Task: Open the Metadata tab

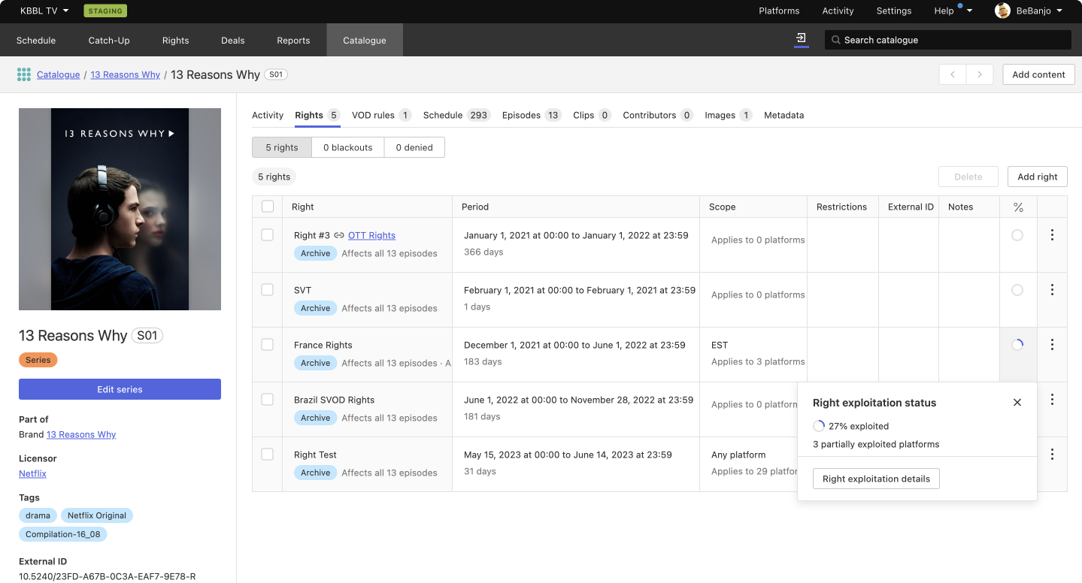Action: coord(784,115)
